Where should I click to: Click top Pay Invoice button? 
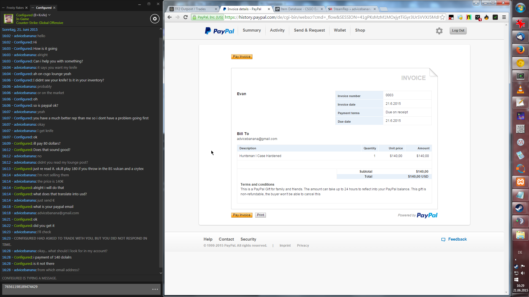pyautogui.click(x=242, y=57)
